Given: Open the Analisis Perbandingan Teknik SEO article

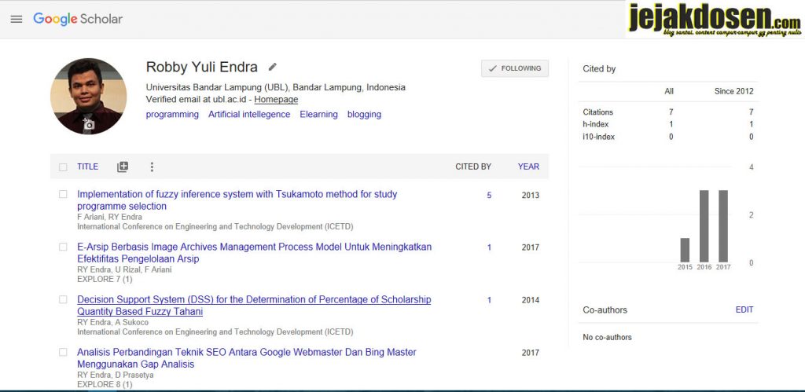Looking at the screenshot, I should point(246,358).
